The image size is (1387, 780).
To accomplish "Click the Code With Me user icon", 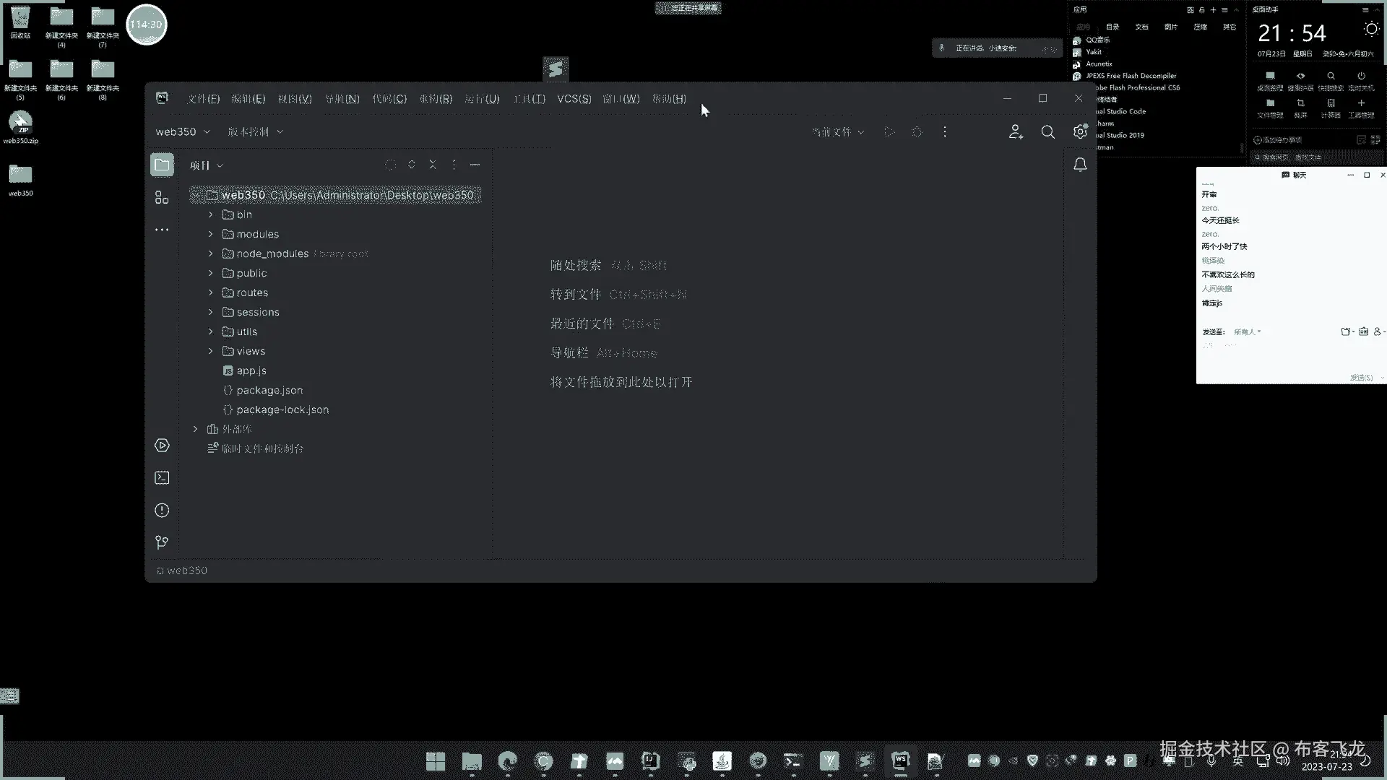I will pos(1016,132).
